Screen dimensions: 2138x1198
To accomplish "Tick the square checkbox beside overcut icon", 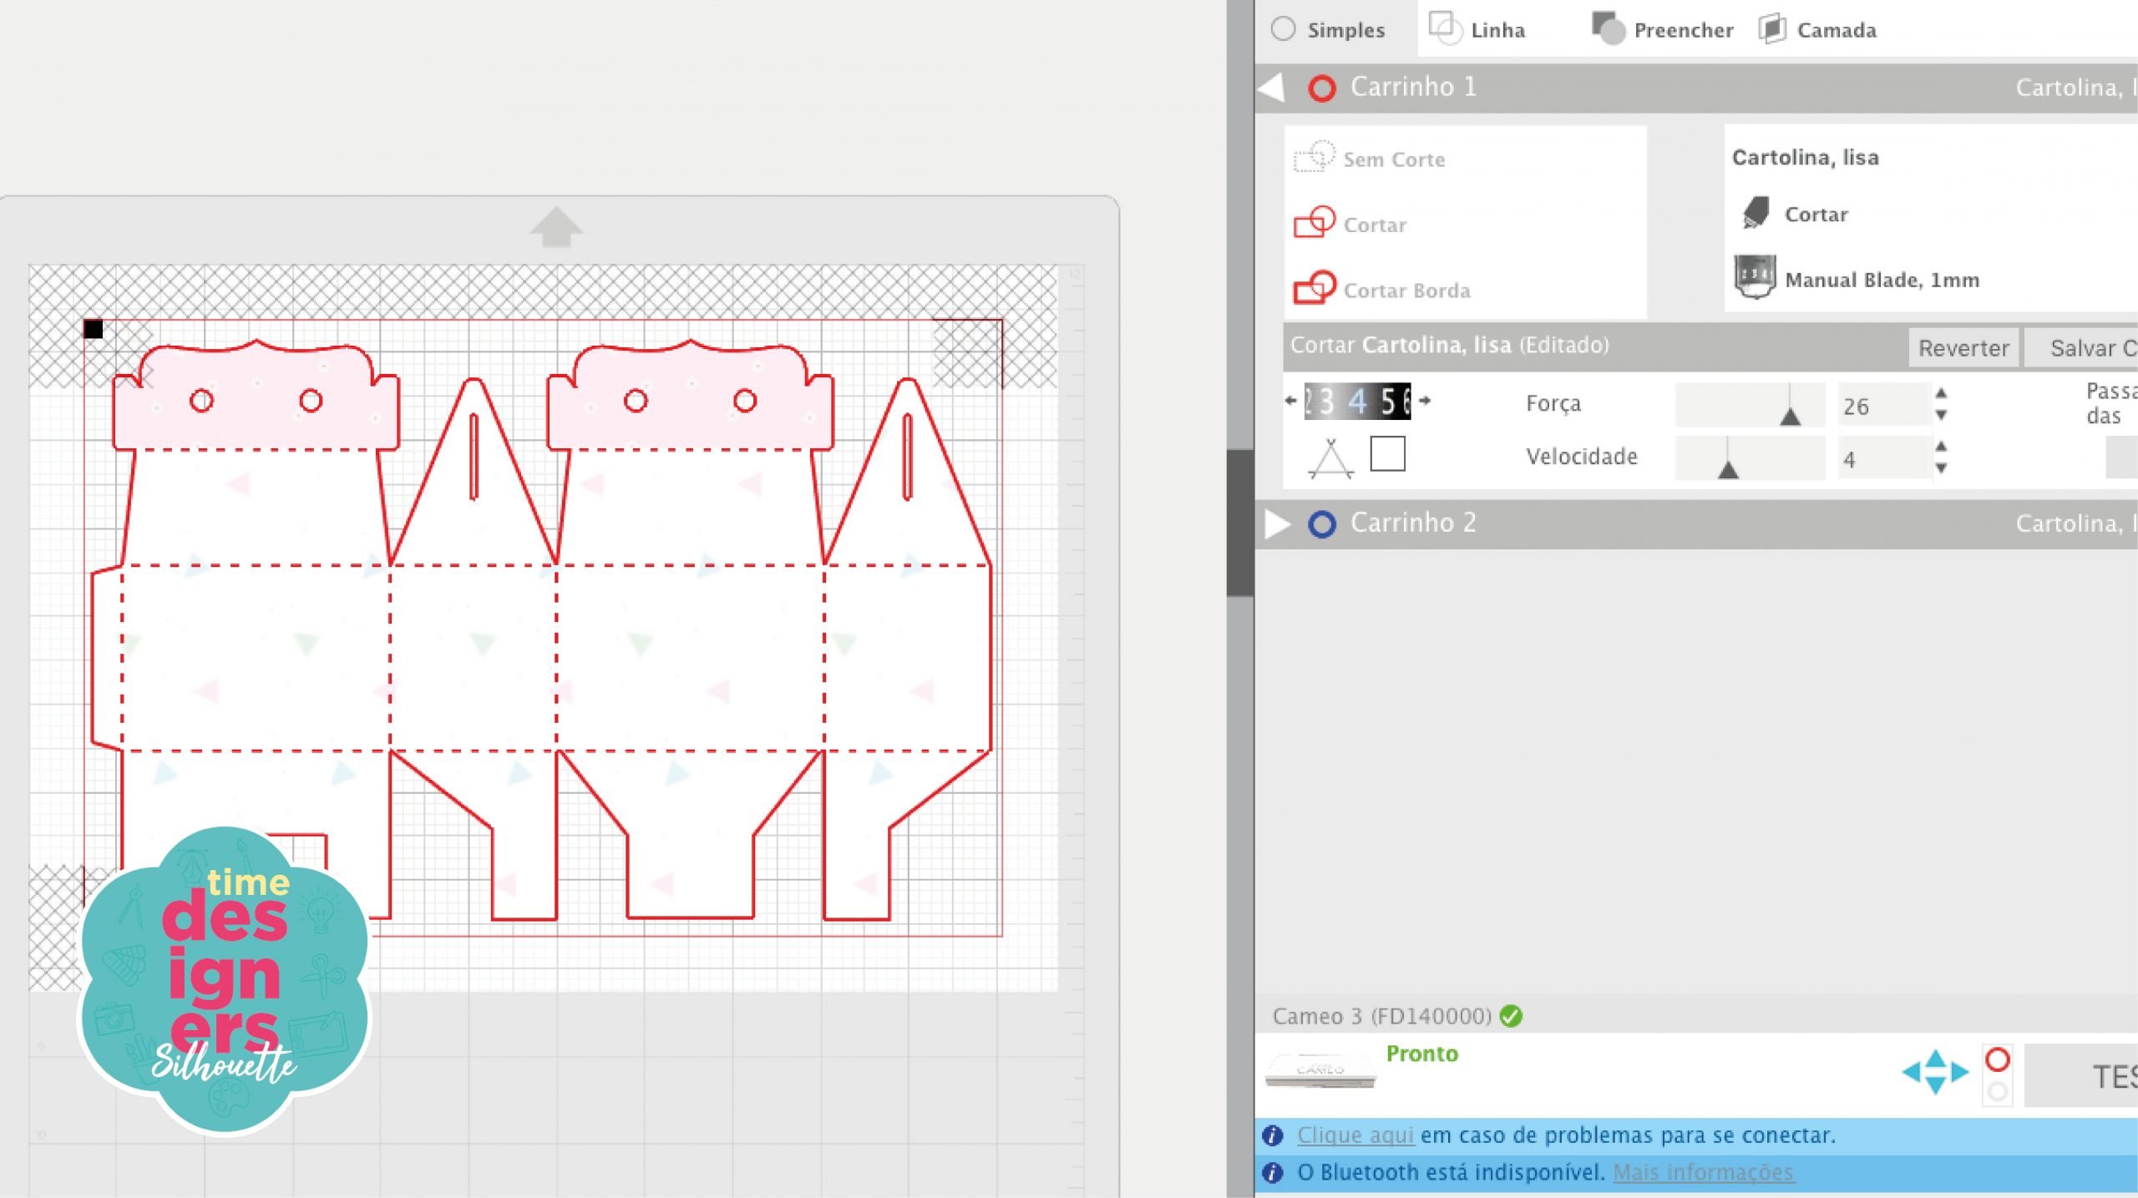I will (1387, 454).
